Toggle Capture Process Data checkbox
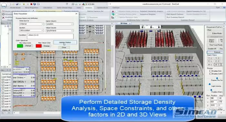The width and height of the screenshot is (226, 122). [x=117, y=14]
